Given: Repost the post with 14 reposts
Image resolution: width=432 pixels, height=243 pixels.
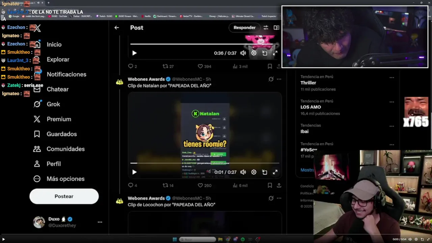Looking at the screenshot, I should point(168,185).
